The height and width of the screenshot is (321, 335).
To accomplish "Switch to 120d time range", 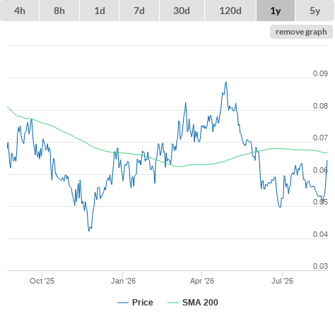I will point(230,11).
